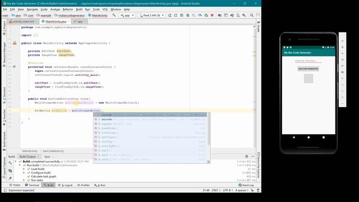Open the Gradle side panel
Image resolution: width=359 pixels, height=202 pixels.
pos(259,27)
